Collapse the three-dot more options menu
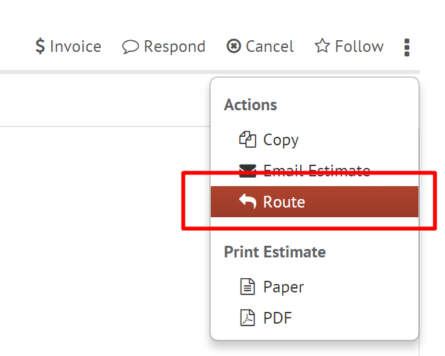 coord(407,47)
